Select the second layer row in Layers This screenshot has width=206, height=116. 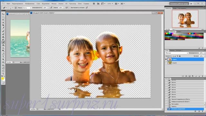[184, 63]
